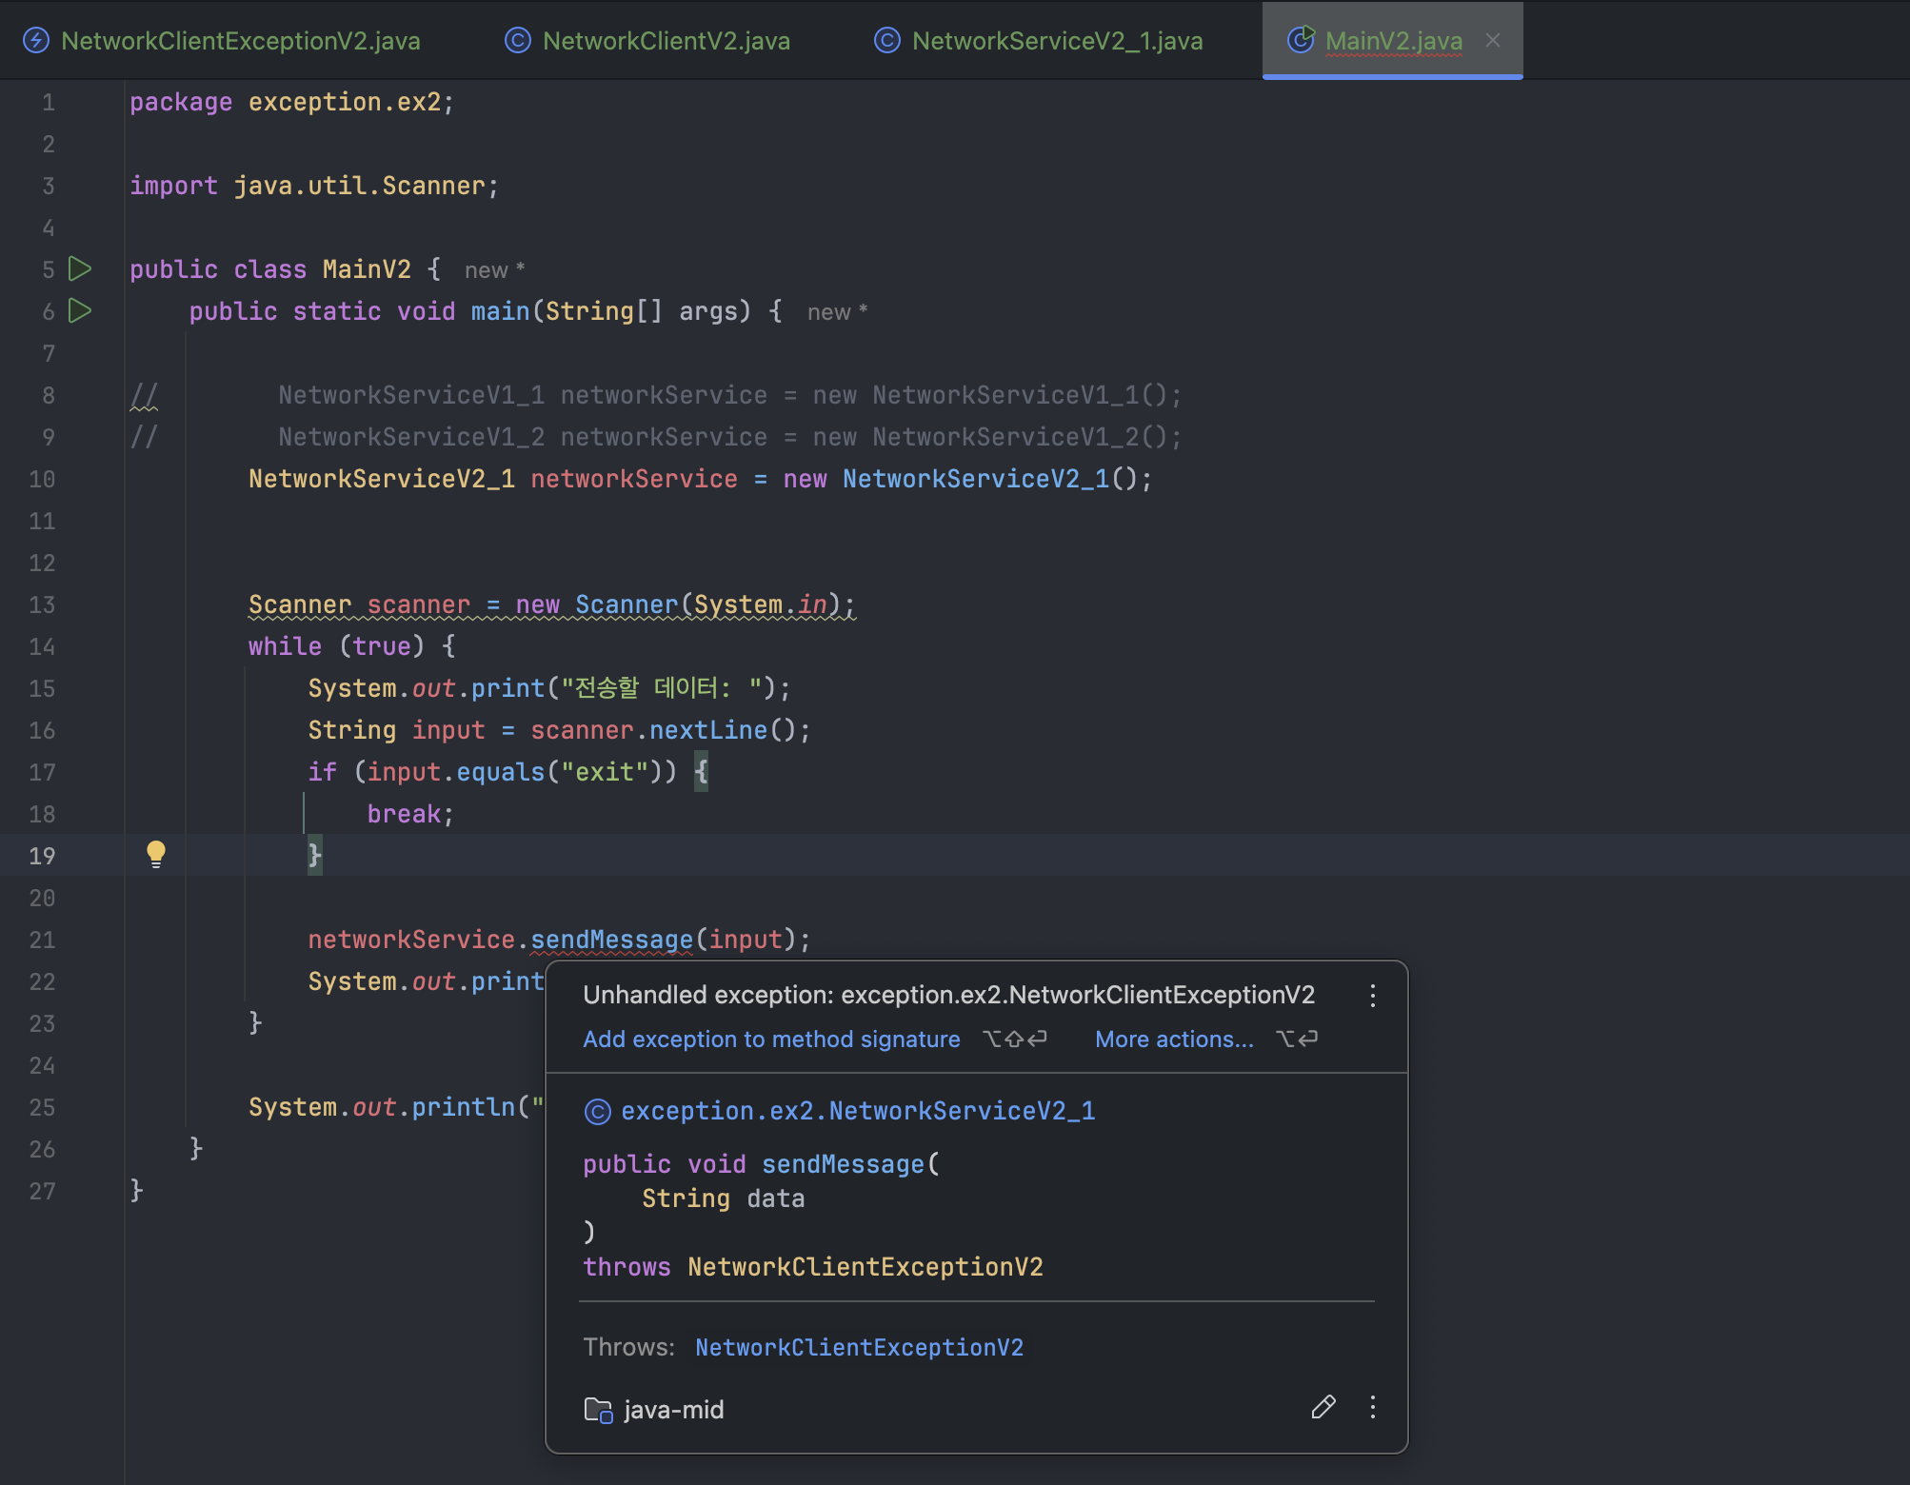Screen dimensions: 1910x1485
Task: Click the underlined sendMessage call on line 21
Action: pyautogui.click(x=611, y=940)
